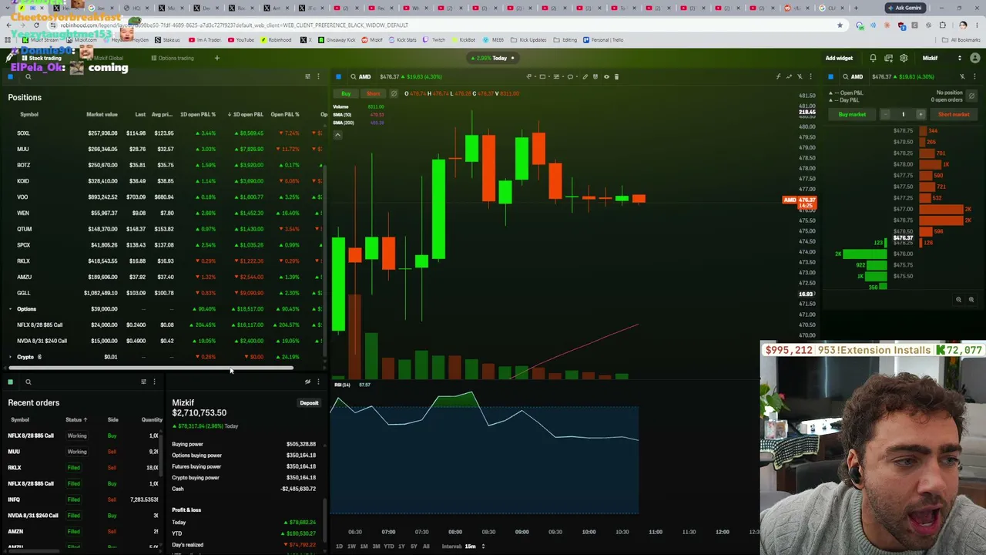Open the All Bookmarks folder
Viewport: 986px width, 555px height.
click(962, 40)
